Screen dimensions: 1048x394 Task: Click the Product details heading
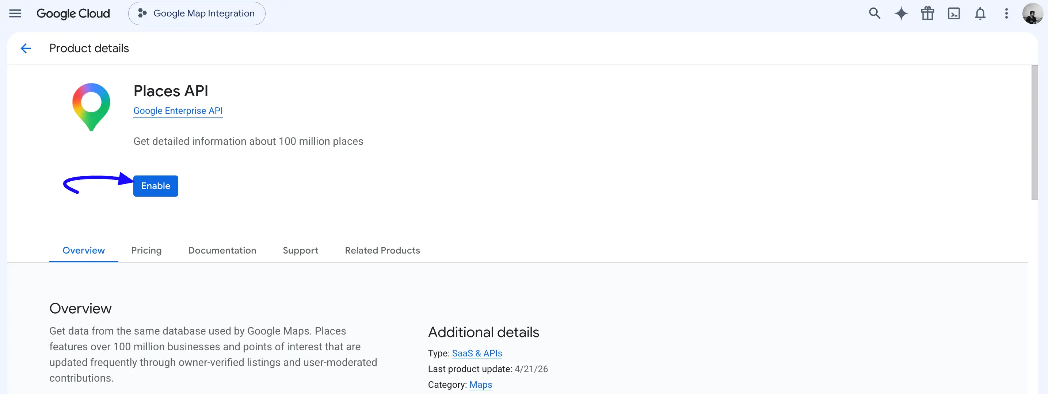coord(89,48)
